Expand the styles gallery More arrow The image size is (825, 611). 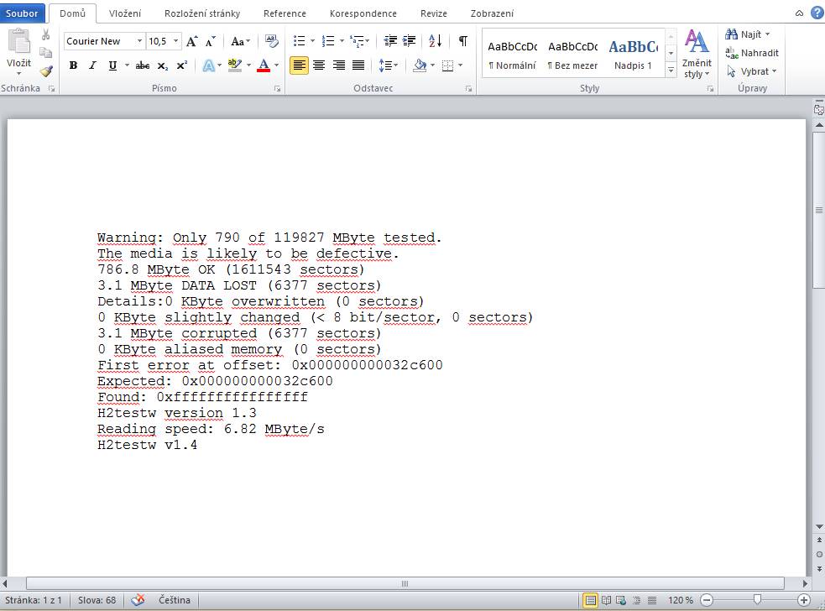671,70
